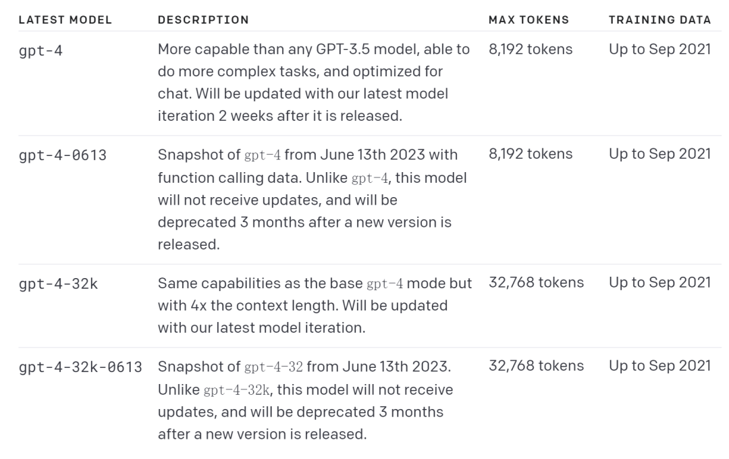Click Up to Sep 2021 for gpt-4
Viewport: 729px width, 459px height.
[x=659, y=49]
